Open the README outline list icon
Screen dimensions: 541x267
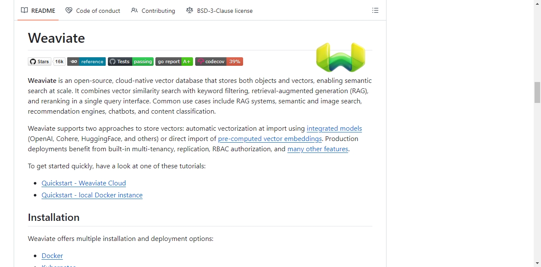pos(375,11)
